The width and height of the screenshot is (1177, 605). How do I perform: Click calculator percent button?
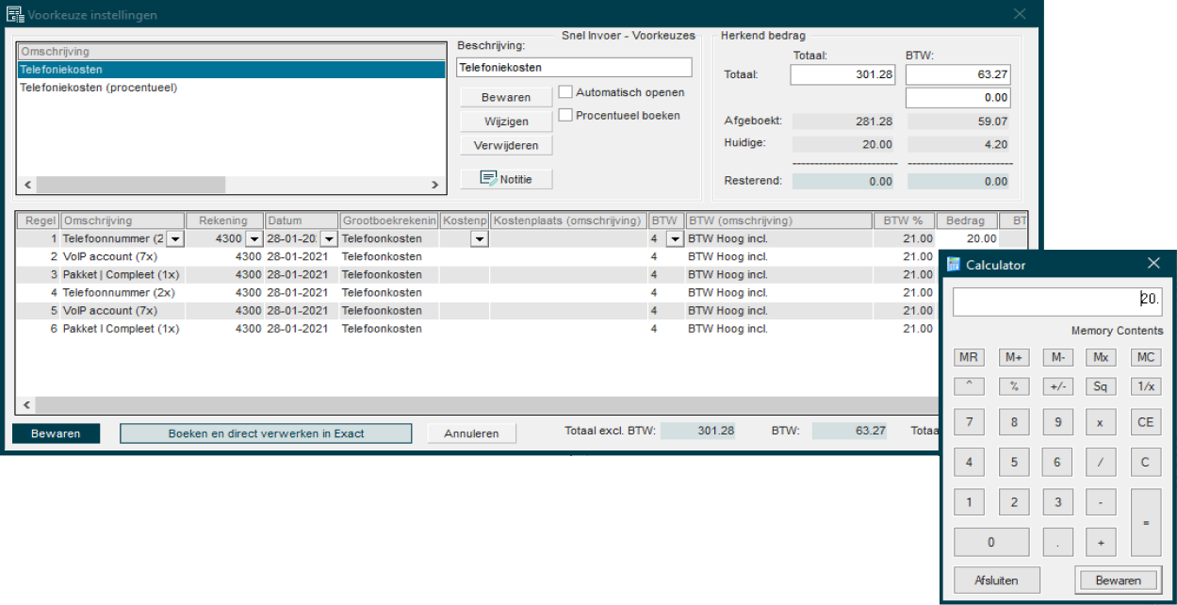pos(1014,386)
